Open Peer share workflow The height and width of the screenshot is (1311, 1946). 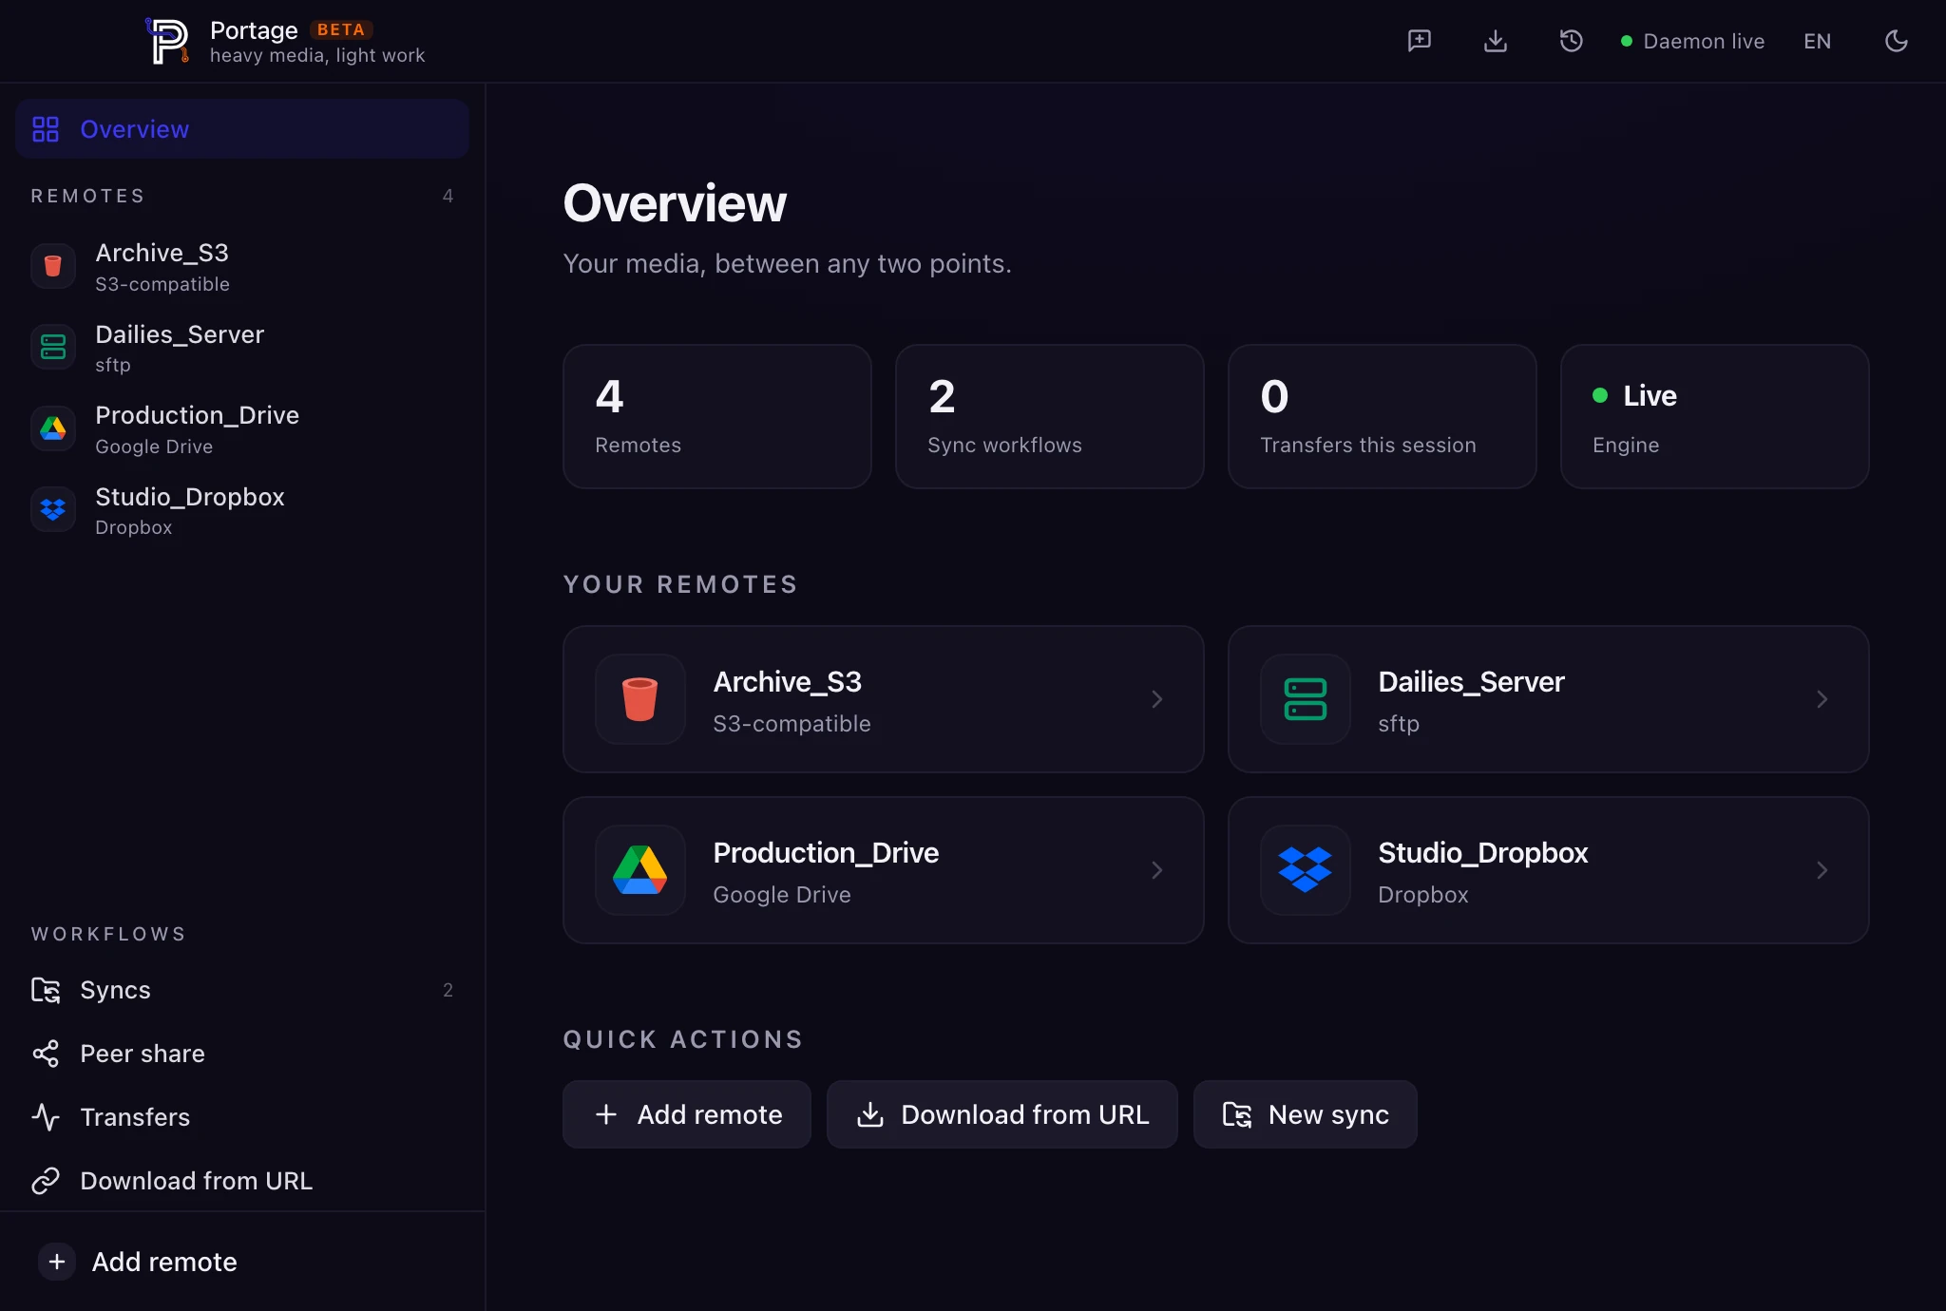(242, 1054)
